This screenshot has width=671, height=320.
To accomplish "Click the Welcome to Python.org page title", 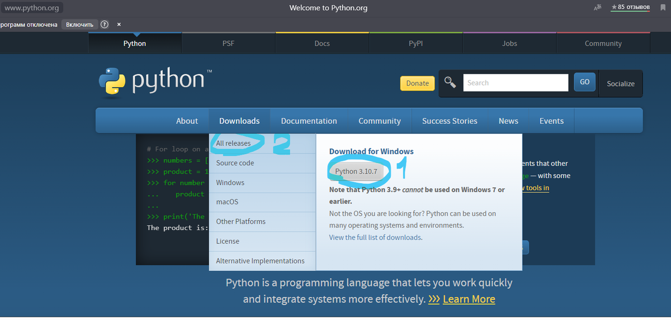I will tap(328, 8).
